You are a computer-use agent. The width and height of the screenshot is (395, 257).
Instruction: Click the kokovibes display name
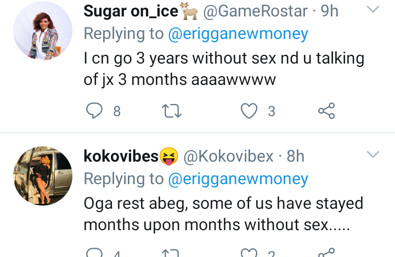pos(121,156)
